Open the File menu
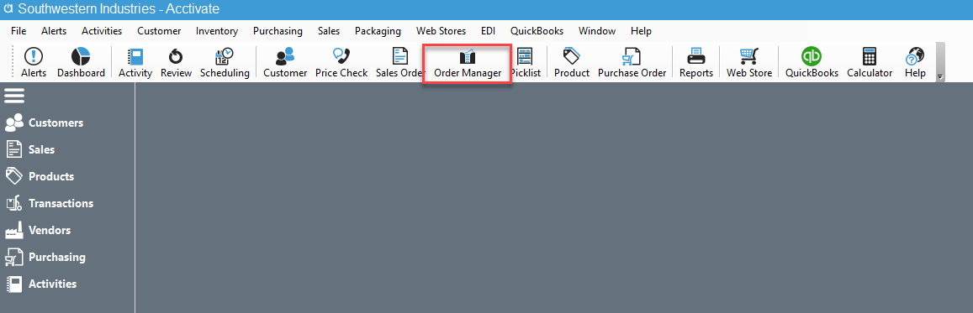This screenshot has width=973, height=313. click(19, 31)
